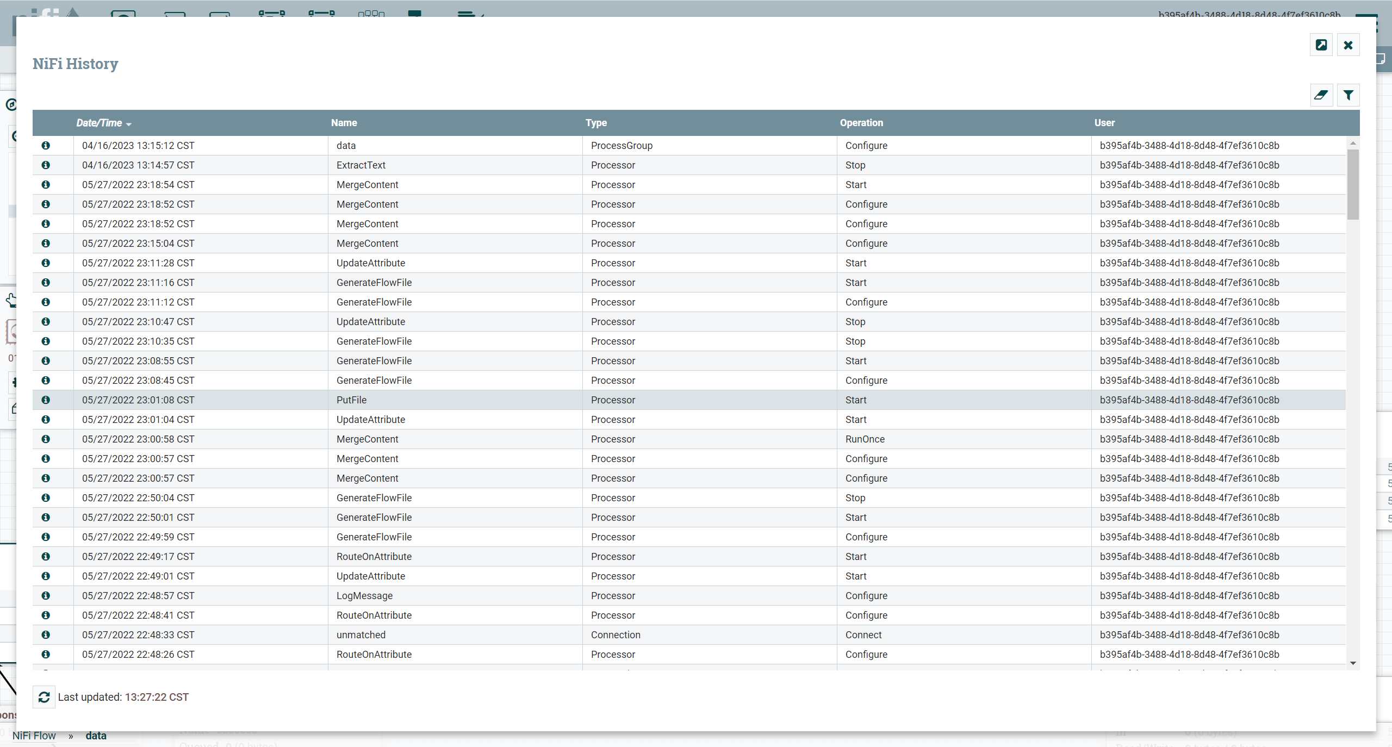Click the scrollbar up arrow
This screenshot has height=747, width=1392.
[x=1353, y=143]
